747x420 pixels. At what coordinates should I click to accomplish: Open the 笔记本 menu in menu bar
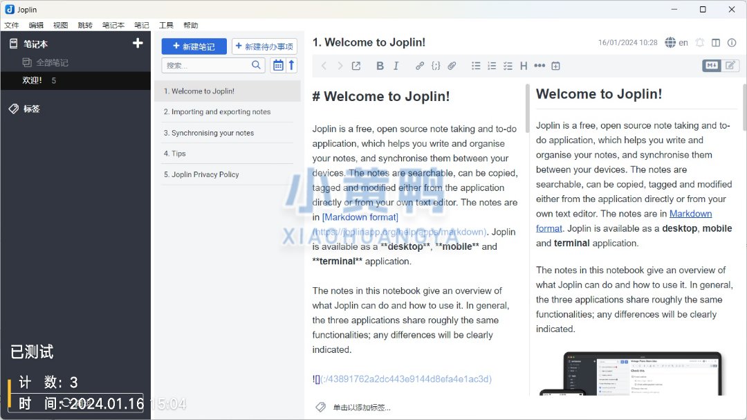click(113, 25)
